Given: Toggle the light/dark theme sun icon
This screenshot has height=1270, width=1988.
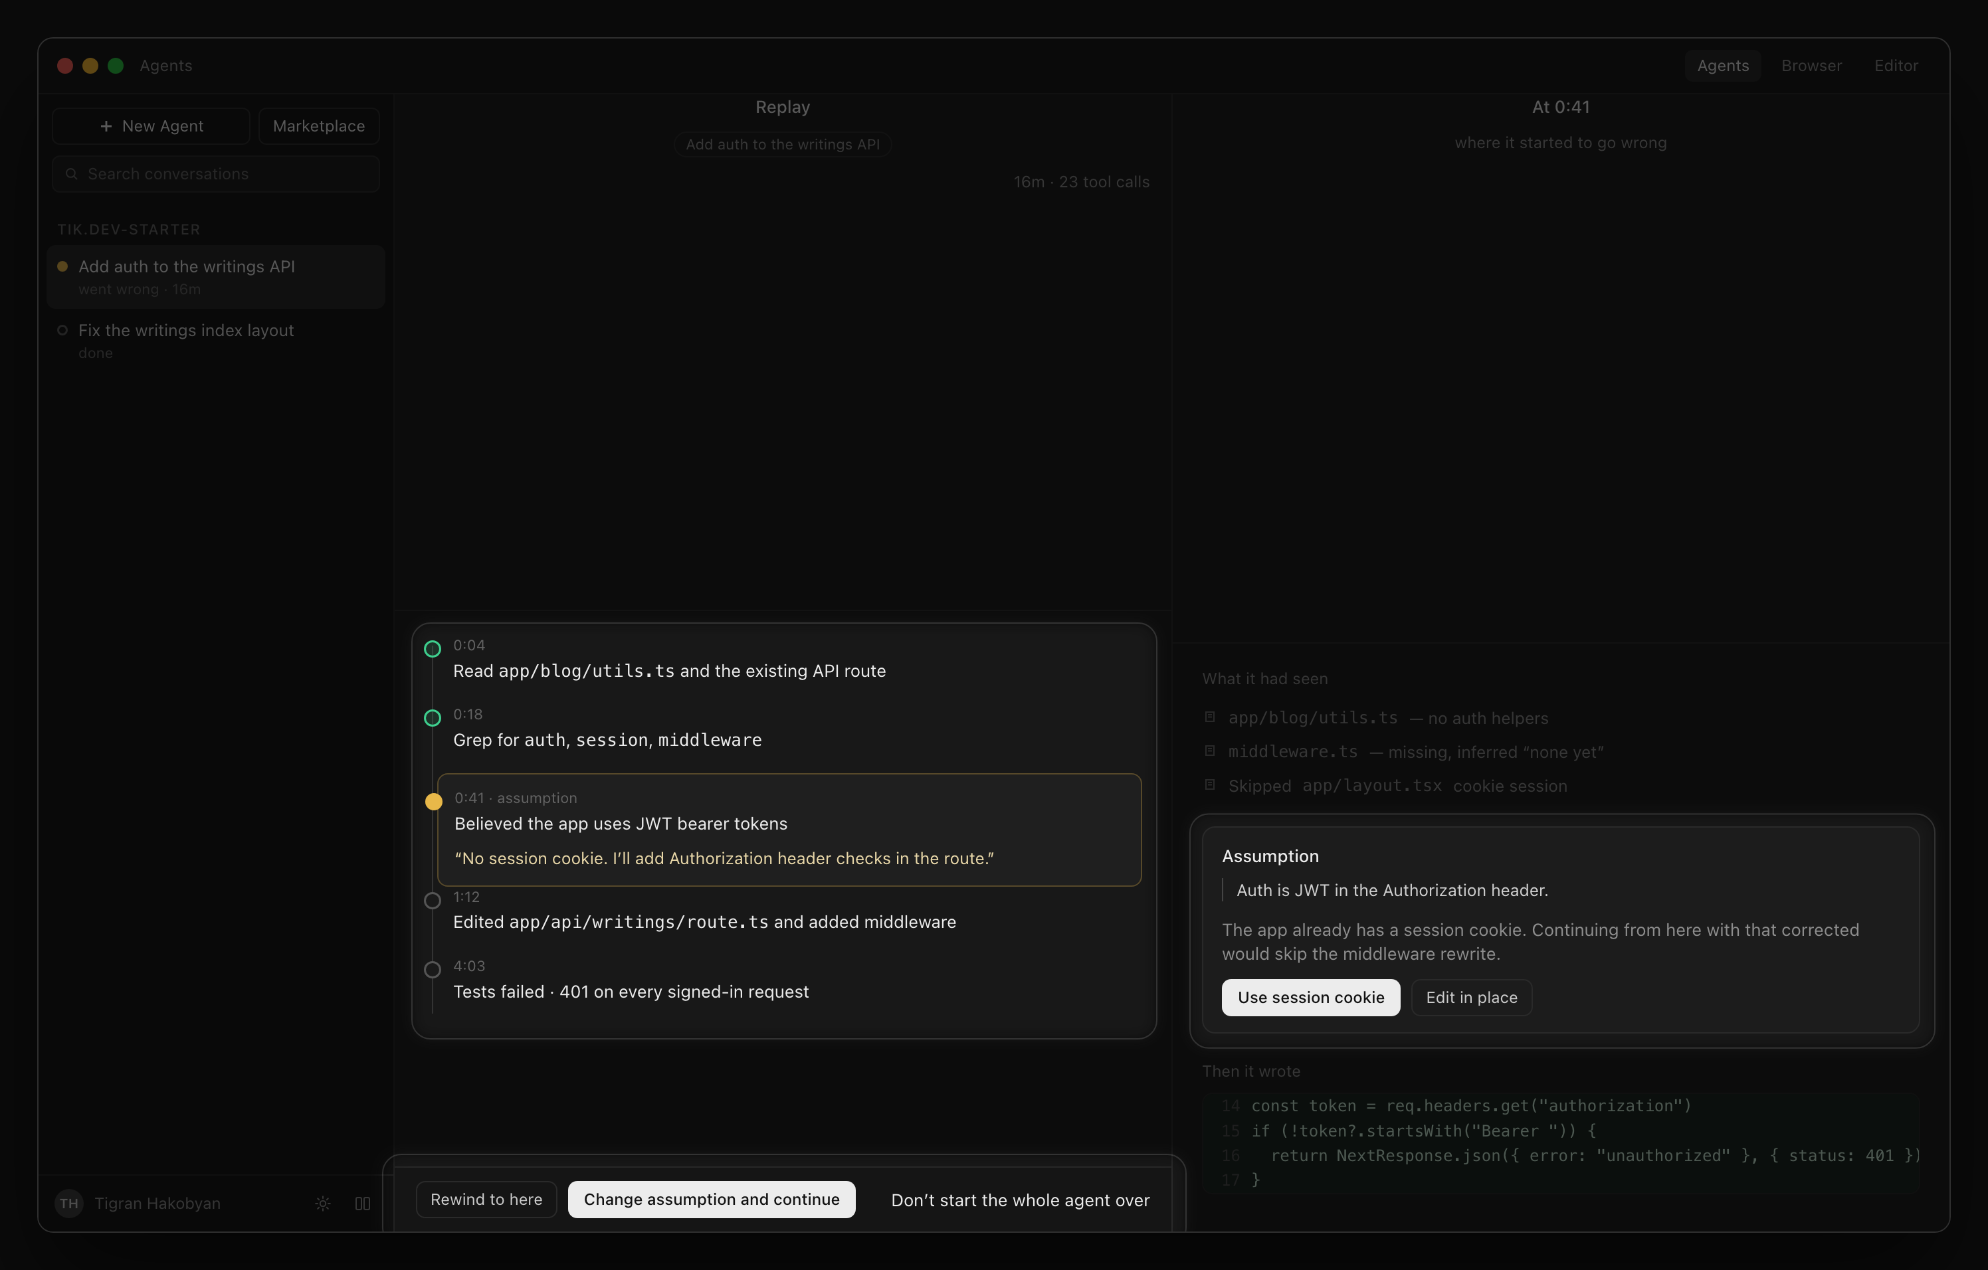Looking at the screenshot, I should (323, 1203).
